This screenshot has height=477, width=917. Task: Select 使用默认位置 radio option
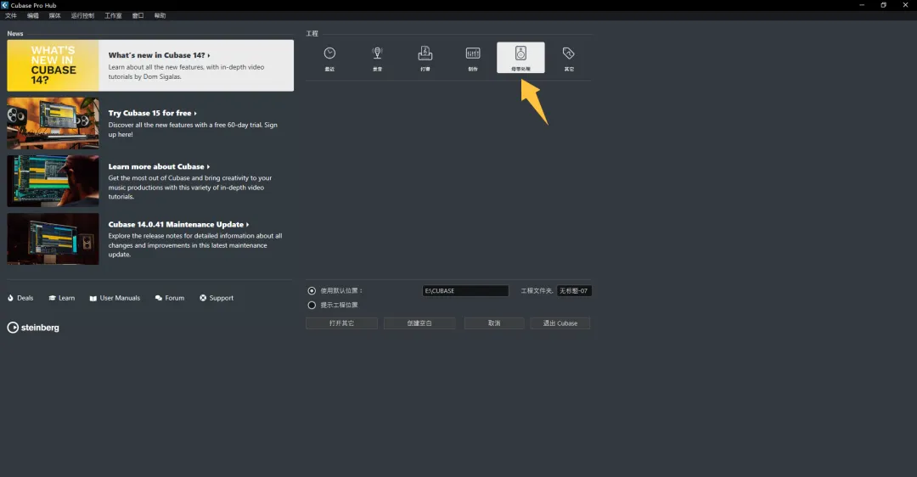[x=312, y=290]
